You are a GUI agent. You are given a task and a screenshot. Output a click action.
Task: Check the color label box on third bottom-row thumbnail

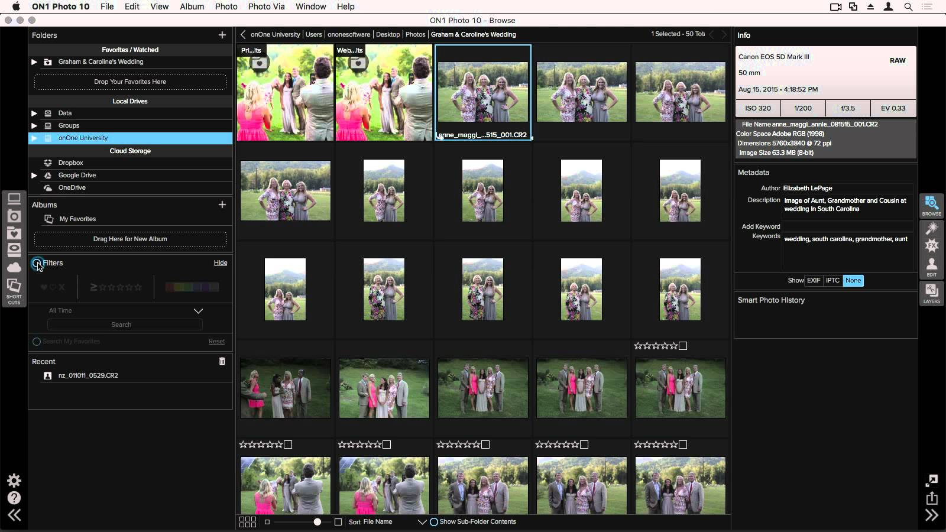485,445
